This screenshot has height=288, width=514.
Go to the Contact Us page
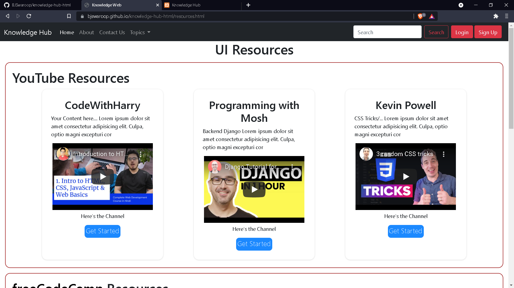[112, 32]
